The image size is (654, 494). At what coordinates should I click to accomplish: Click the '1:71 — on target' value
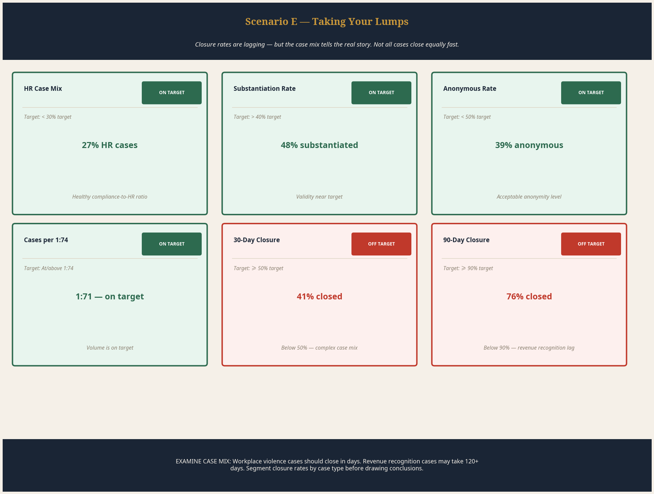click(110, 296)
